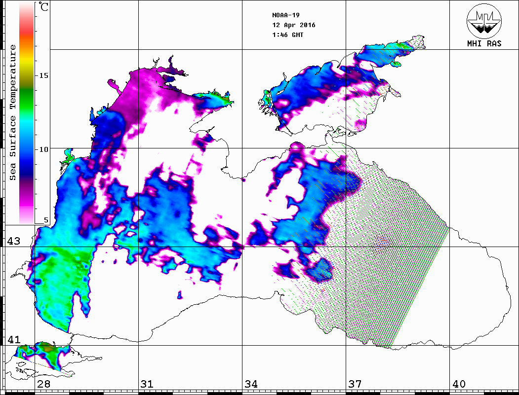Click the '1:46 GMT' time text
Screen dimensions: 519x395
tap(287, 35)
